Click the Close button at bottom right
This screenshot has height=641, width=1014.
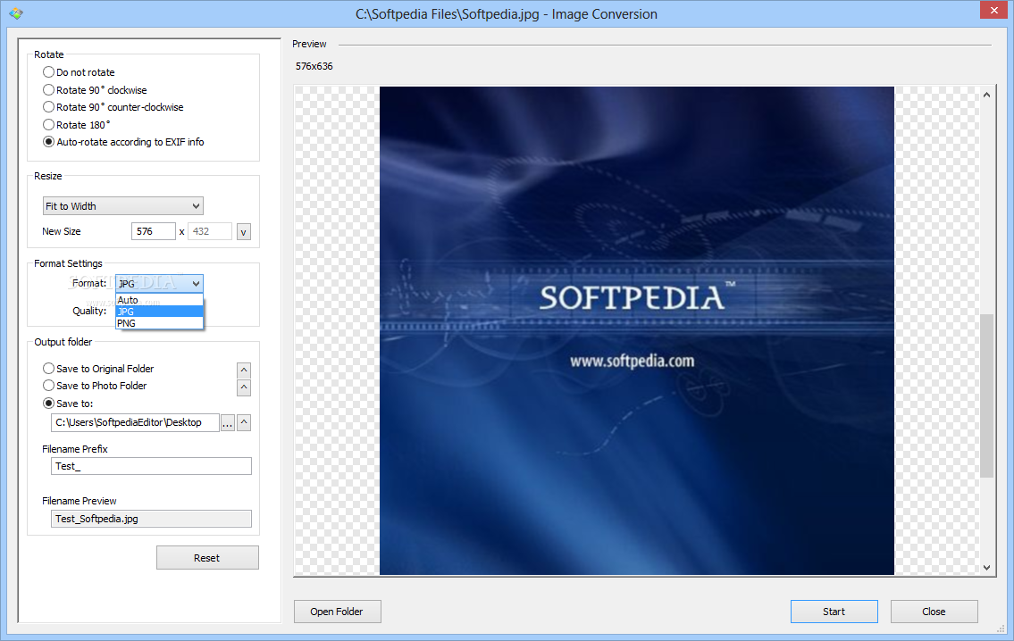(934, 612)
